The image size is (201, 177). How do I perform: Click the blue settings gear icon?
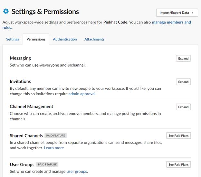(6, 11)
